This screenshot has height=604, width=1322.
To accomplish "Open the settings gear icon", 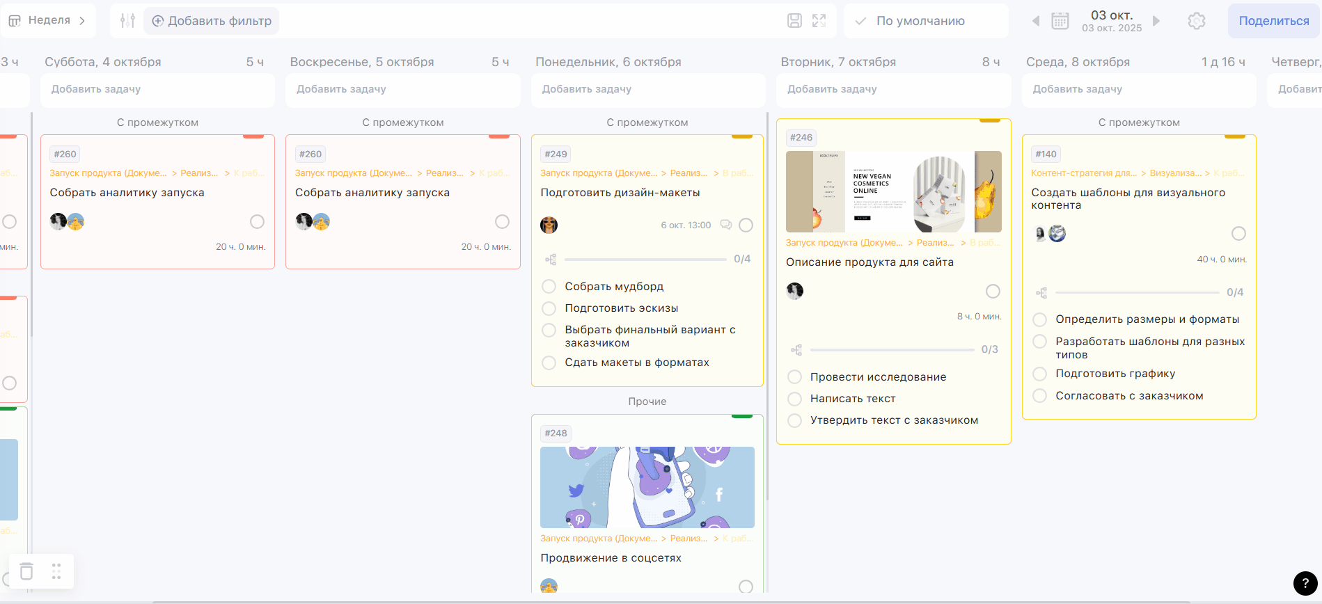I will [x=1196, y=21].
